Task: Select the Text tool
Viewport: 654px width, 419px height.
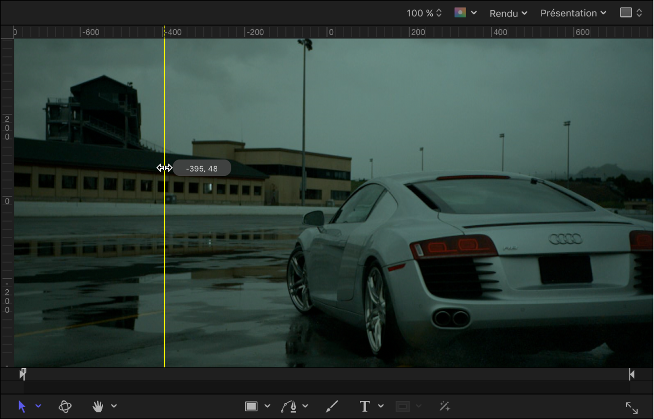Action: pyautogui.click(x=364, y=407)
